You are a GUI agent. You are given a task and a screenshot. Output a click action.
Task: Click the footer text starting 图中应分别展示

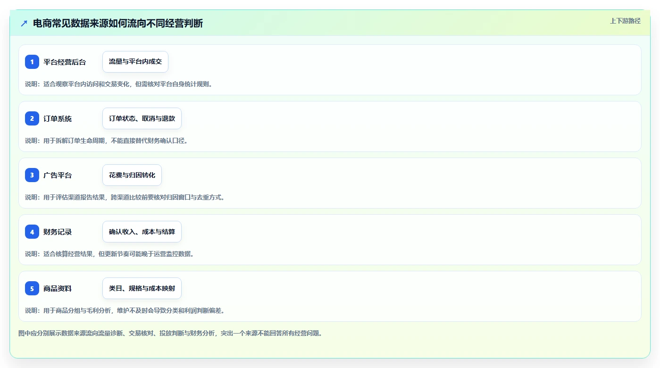[x=172, y=333]
